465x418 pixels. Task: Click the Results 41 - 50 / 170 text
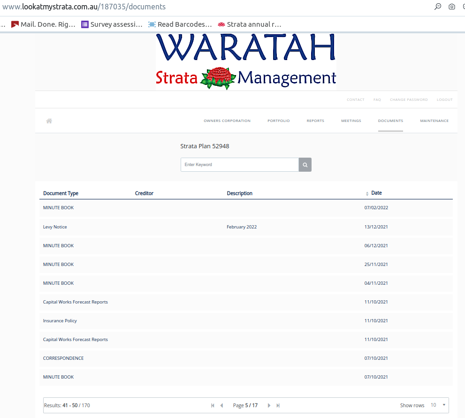(67, 405)
